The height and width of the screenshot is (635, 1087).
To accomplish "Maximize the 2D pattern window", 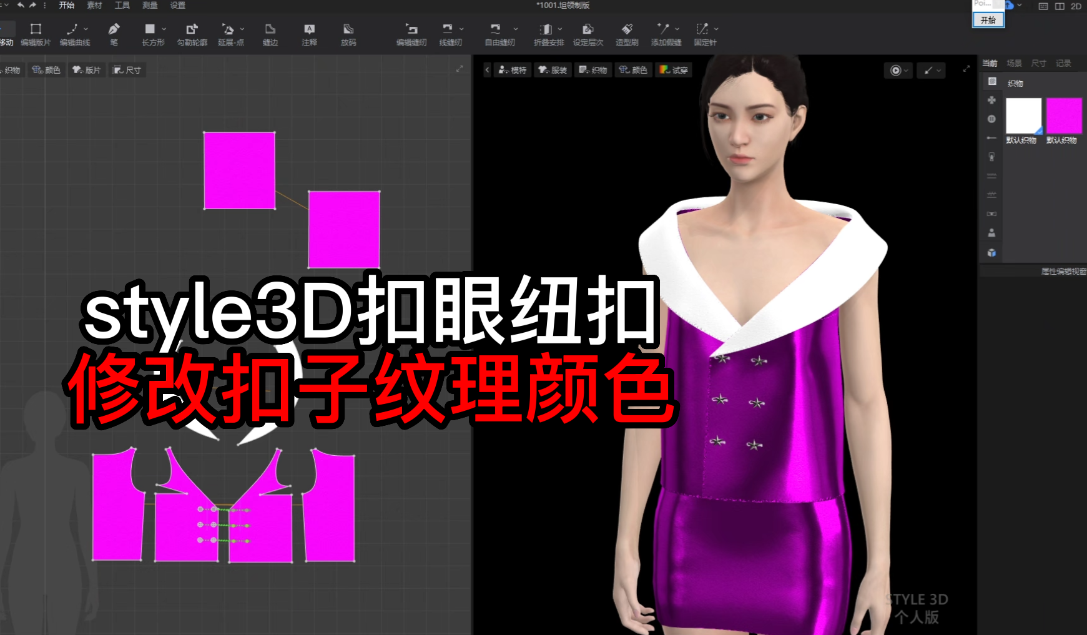I will click(460, 69).
